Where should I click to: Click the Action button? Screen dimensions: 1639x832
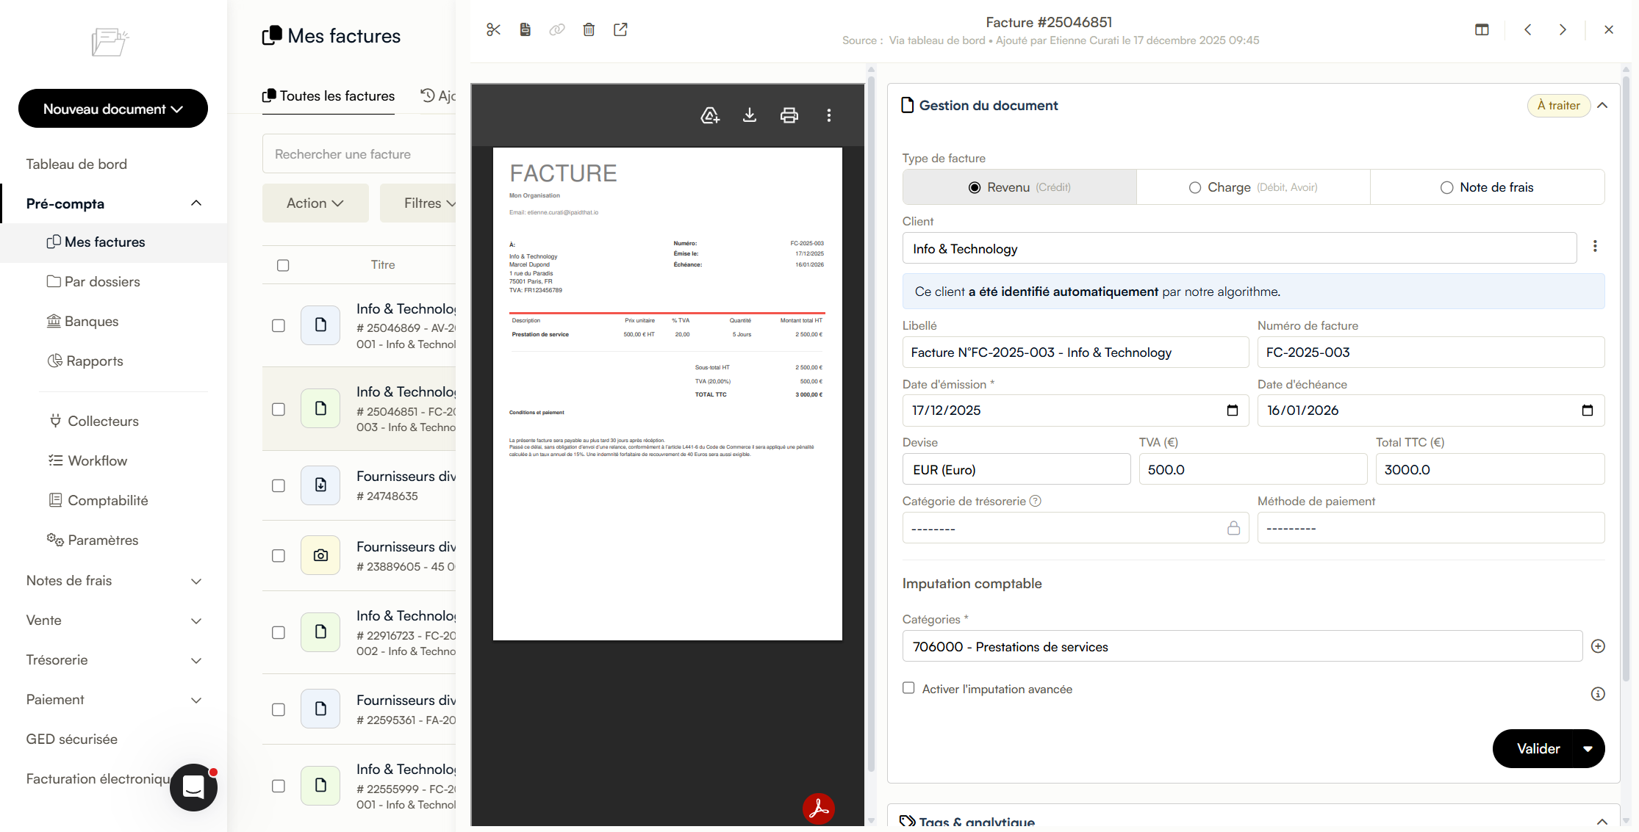[315, 203]
